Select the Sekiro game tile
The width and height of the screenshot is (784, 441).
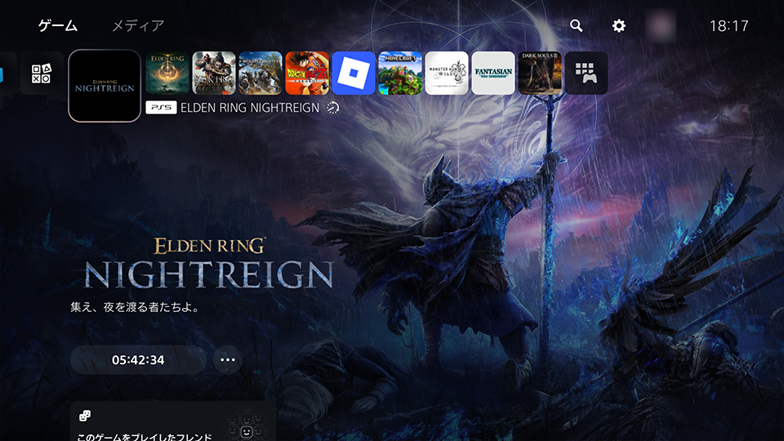click(214, 73)
